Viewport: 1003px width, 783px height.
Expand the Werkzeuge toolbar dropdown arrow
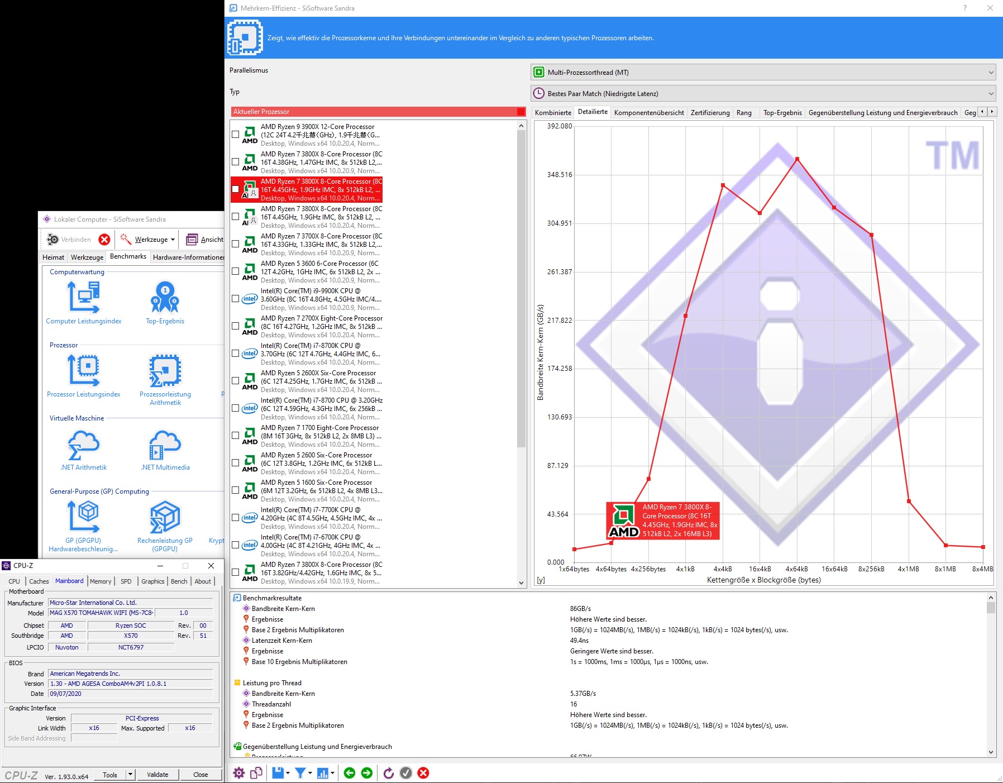[x=173, y=240]
